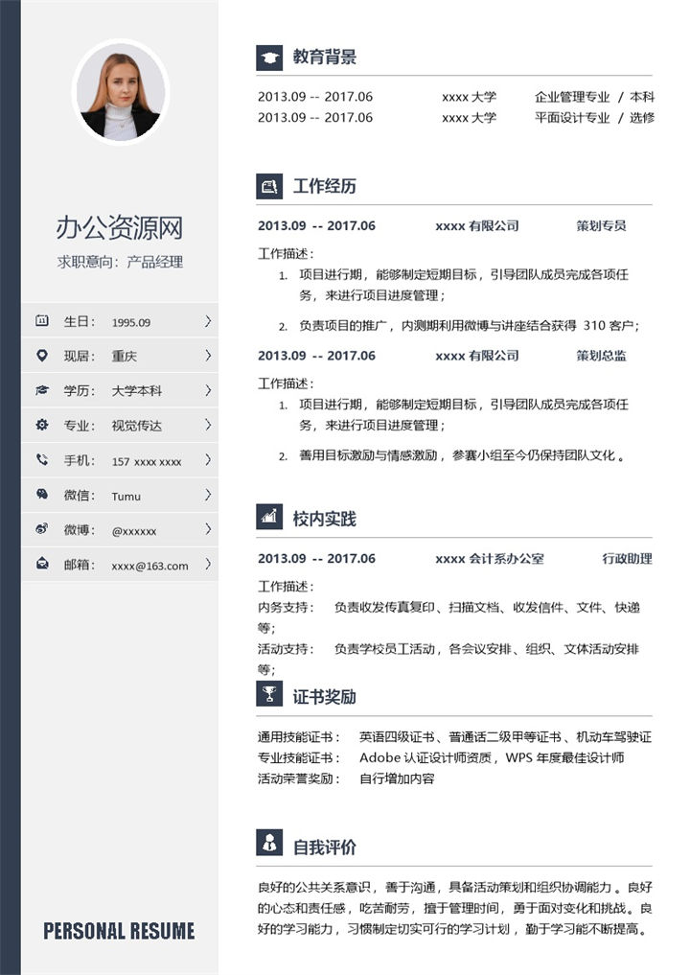This screenshot has width=690, height=975.
Task: Expand the chevron in the 生日 row
Action: point(208,321)
